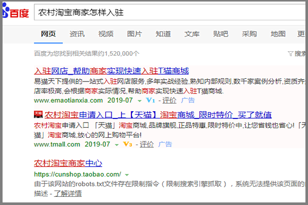Click 评价 link for emaotianxia result
Viewport: 308px width, 205px height.
(x=169, y=100)
